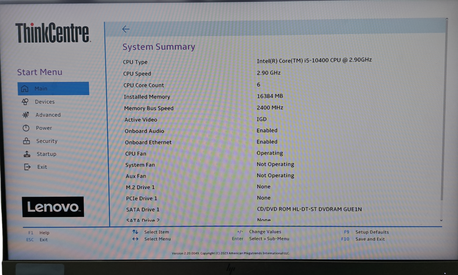458x275 pixels.
Task: Open the Power menu label
Action: click(44, 128)
